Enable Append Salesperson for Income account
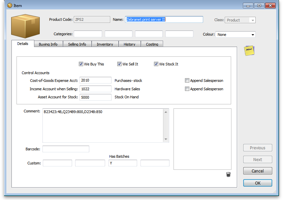The width and height of the screenshot is (283, 200). 187,89
